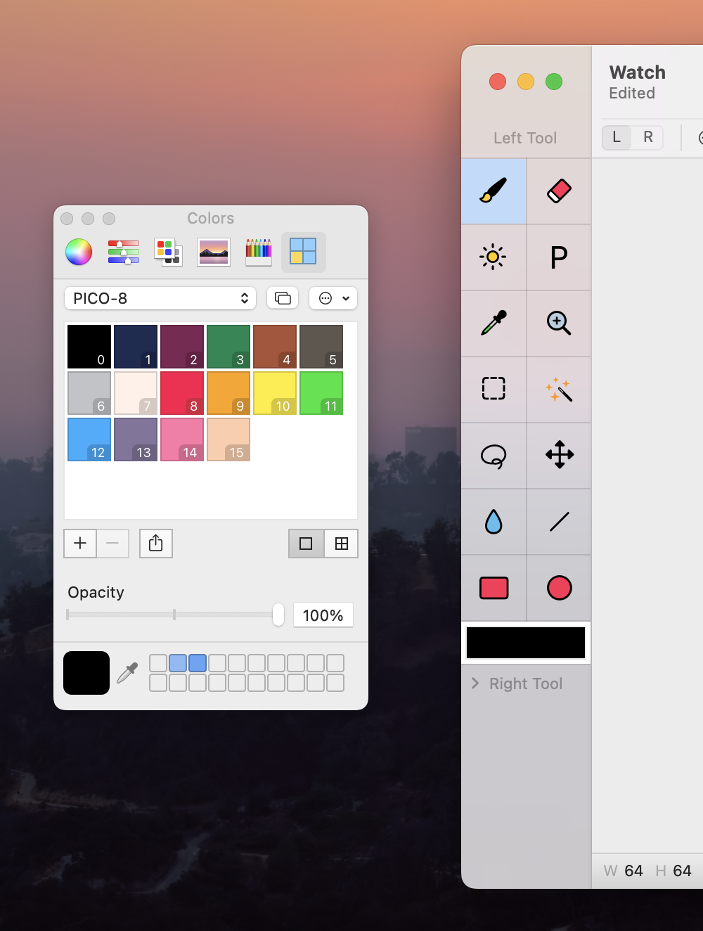Toggle grid swatch view in Colors

(341, 544)
